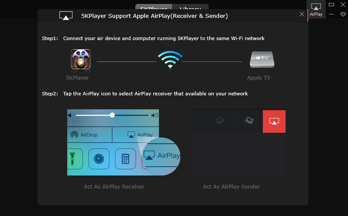Click the 5KPlayer film reel icon
The image size is (348, 216).
tap(81, 60)
